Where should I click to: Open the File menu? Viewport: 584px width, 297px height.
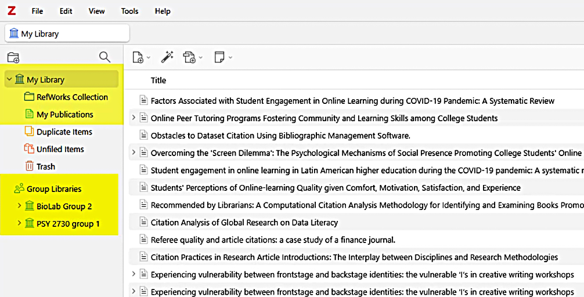tap(37, 11)
